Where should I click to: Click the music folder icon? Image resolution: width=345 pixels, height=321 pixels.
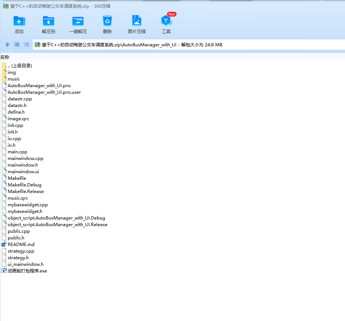coord(4,79)
